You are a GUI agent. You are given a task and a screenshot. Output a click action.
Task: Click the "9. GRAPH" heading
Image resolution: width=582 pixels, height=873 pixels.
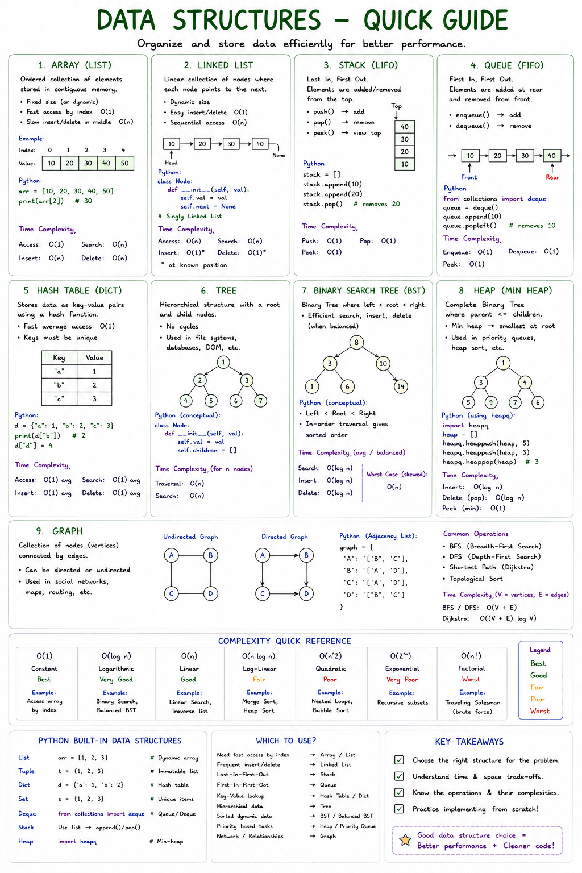click(x=59, y=531)
